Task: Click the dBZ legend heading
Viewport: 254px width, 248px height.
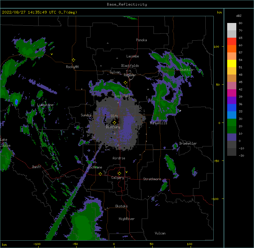Action: 239,16
